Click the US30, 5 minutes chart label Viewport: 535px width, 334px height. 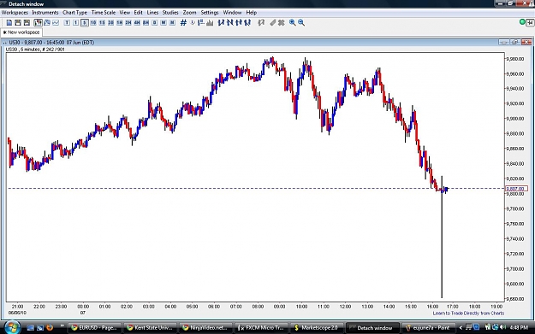click(35, 50)
